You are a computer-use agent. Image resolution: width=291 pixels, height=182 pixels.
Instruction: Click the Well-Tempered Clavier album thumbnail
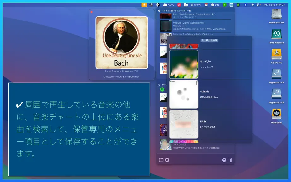tap(166, 16)
